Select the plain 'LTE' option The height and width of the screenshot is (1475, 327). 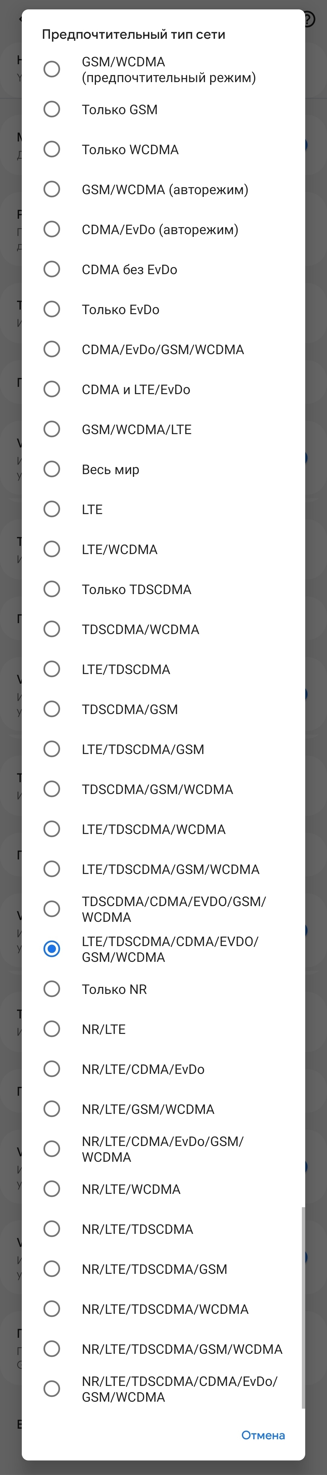[51, 509]
